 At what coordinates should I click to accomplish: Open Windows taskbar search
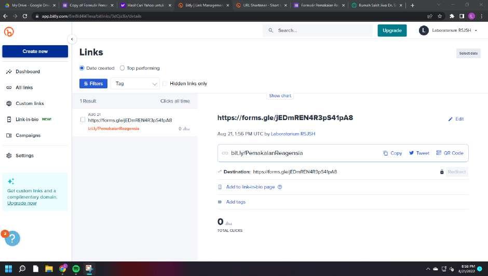click(22, 269)
